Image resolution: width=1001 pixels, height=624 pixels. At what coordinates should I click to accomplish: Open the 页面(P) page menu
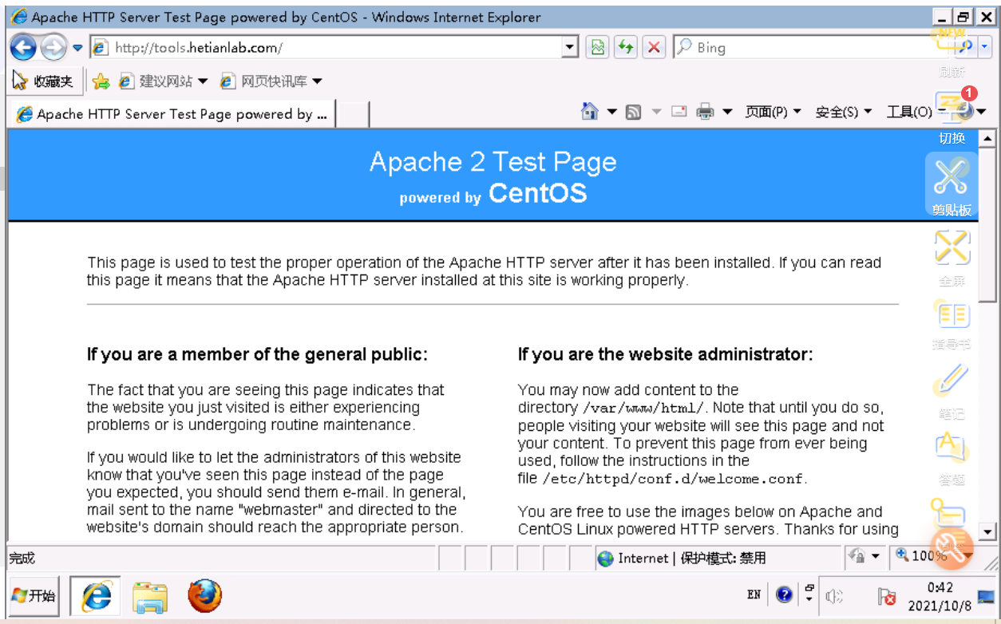click(773, 113)
